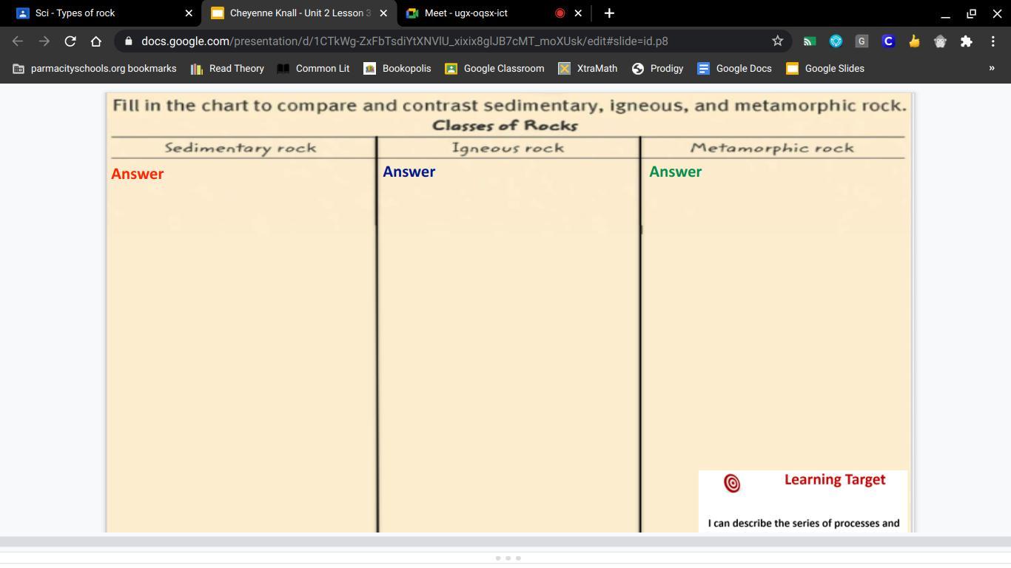
Task: Open the Extensions puzzle piece icon
Action: coord(966,41)
